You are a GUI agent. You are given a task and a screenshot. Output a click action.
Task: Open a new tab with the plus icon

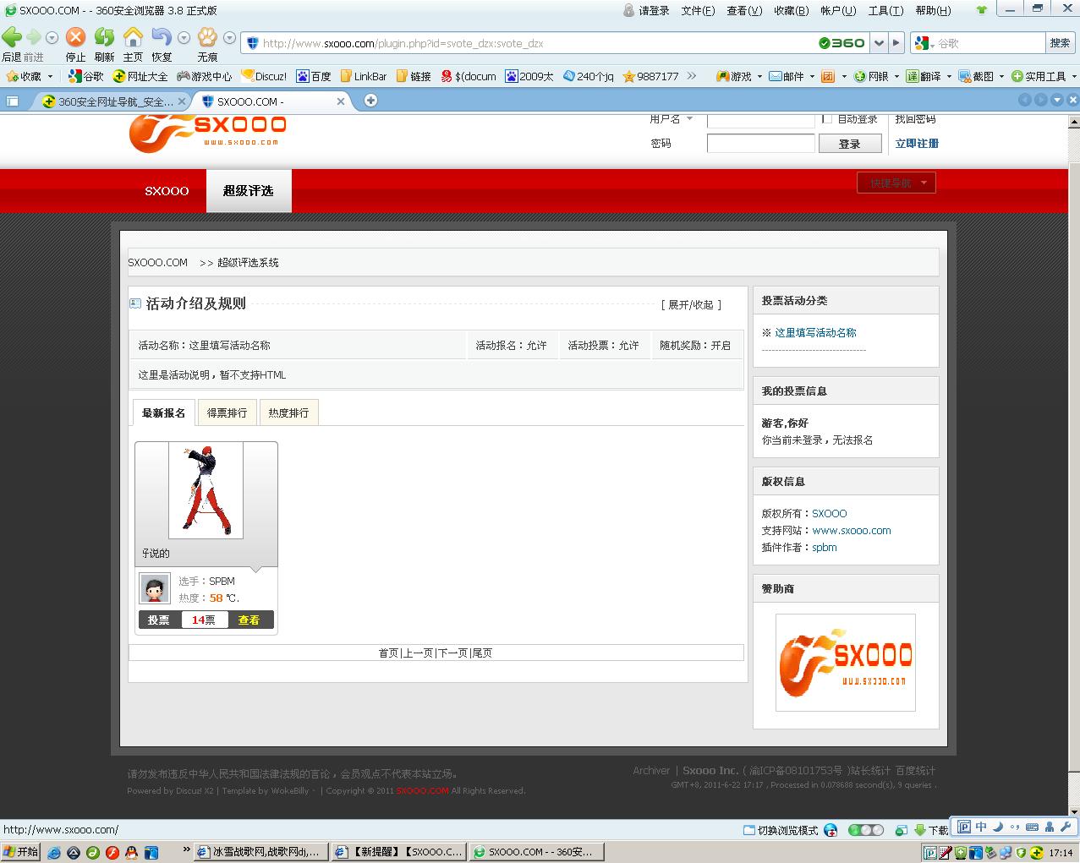coord(370,101)
